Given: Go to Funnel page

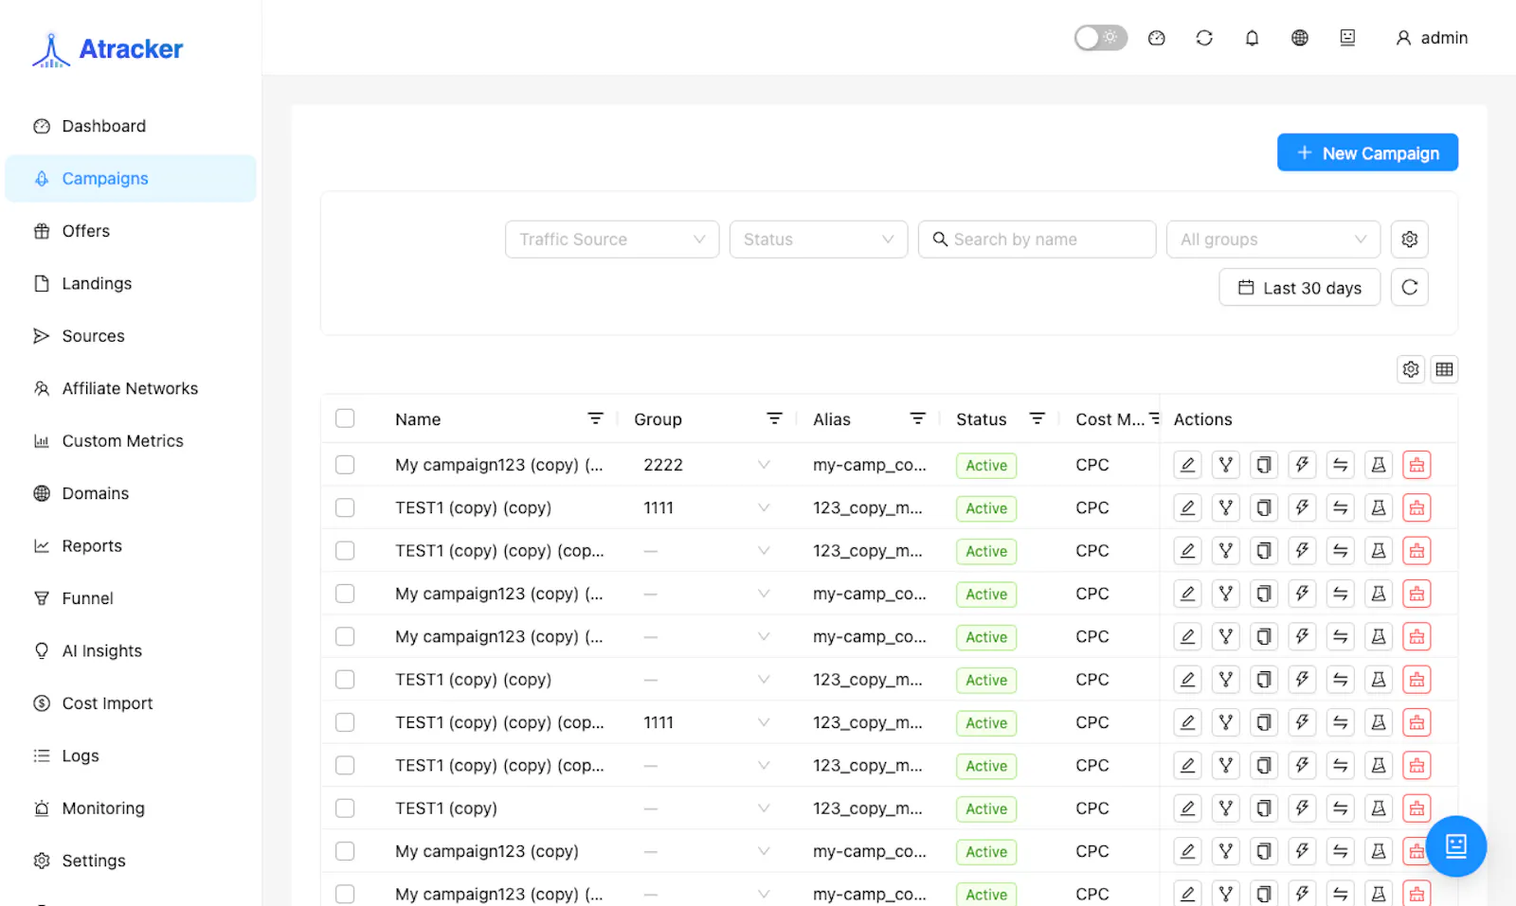Looking at the screenshot, I should [x=131, y=598].
